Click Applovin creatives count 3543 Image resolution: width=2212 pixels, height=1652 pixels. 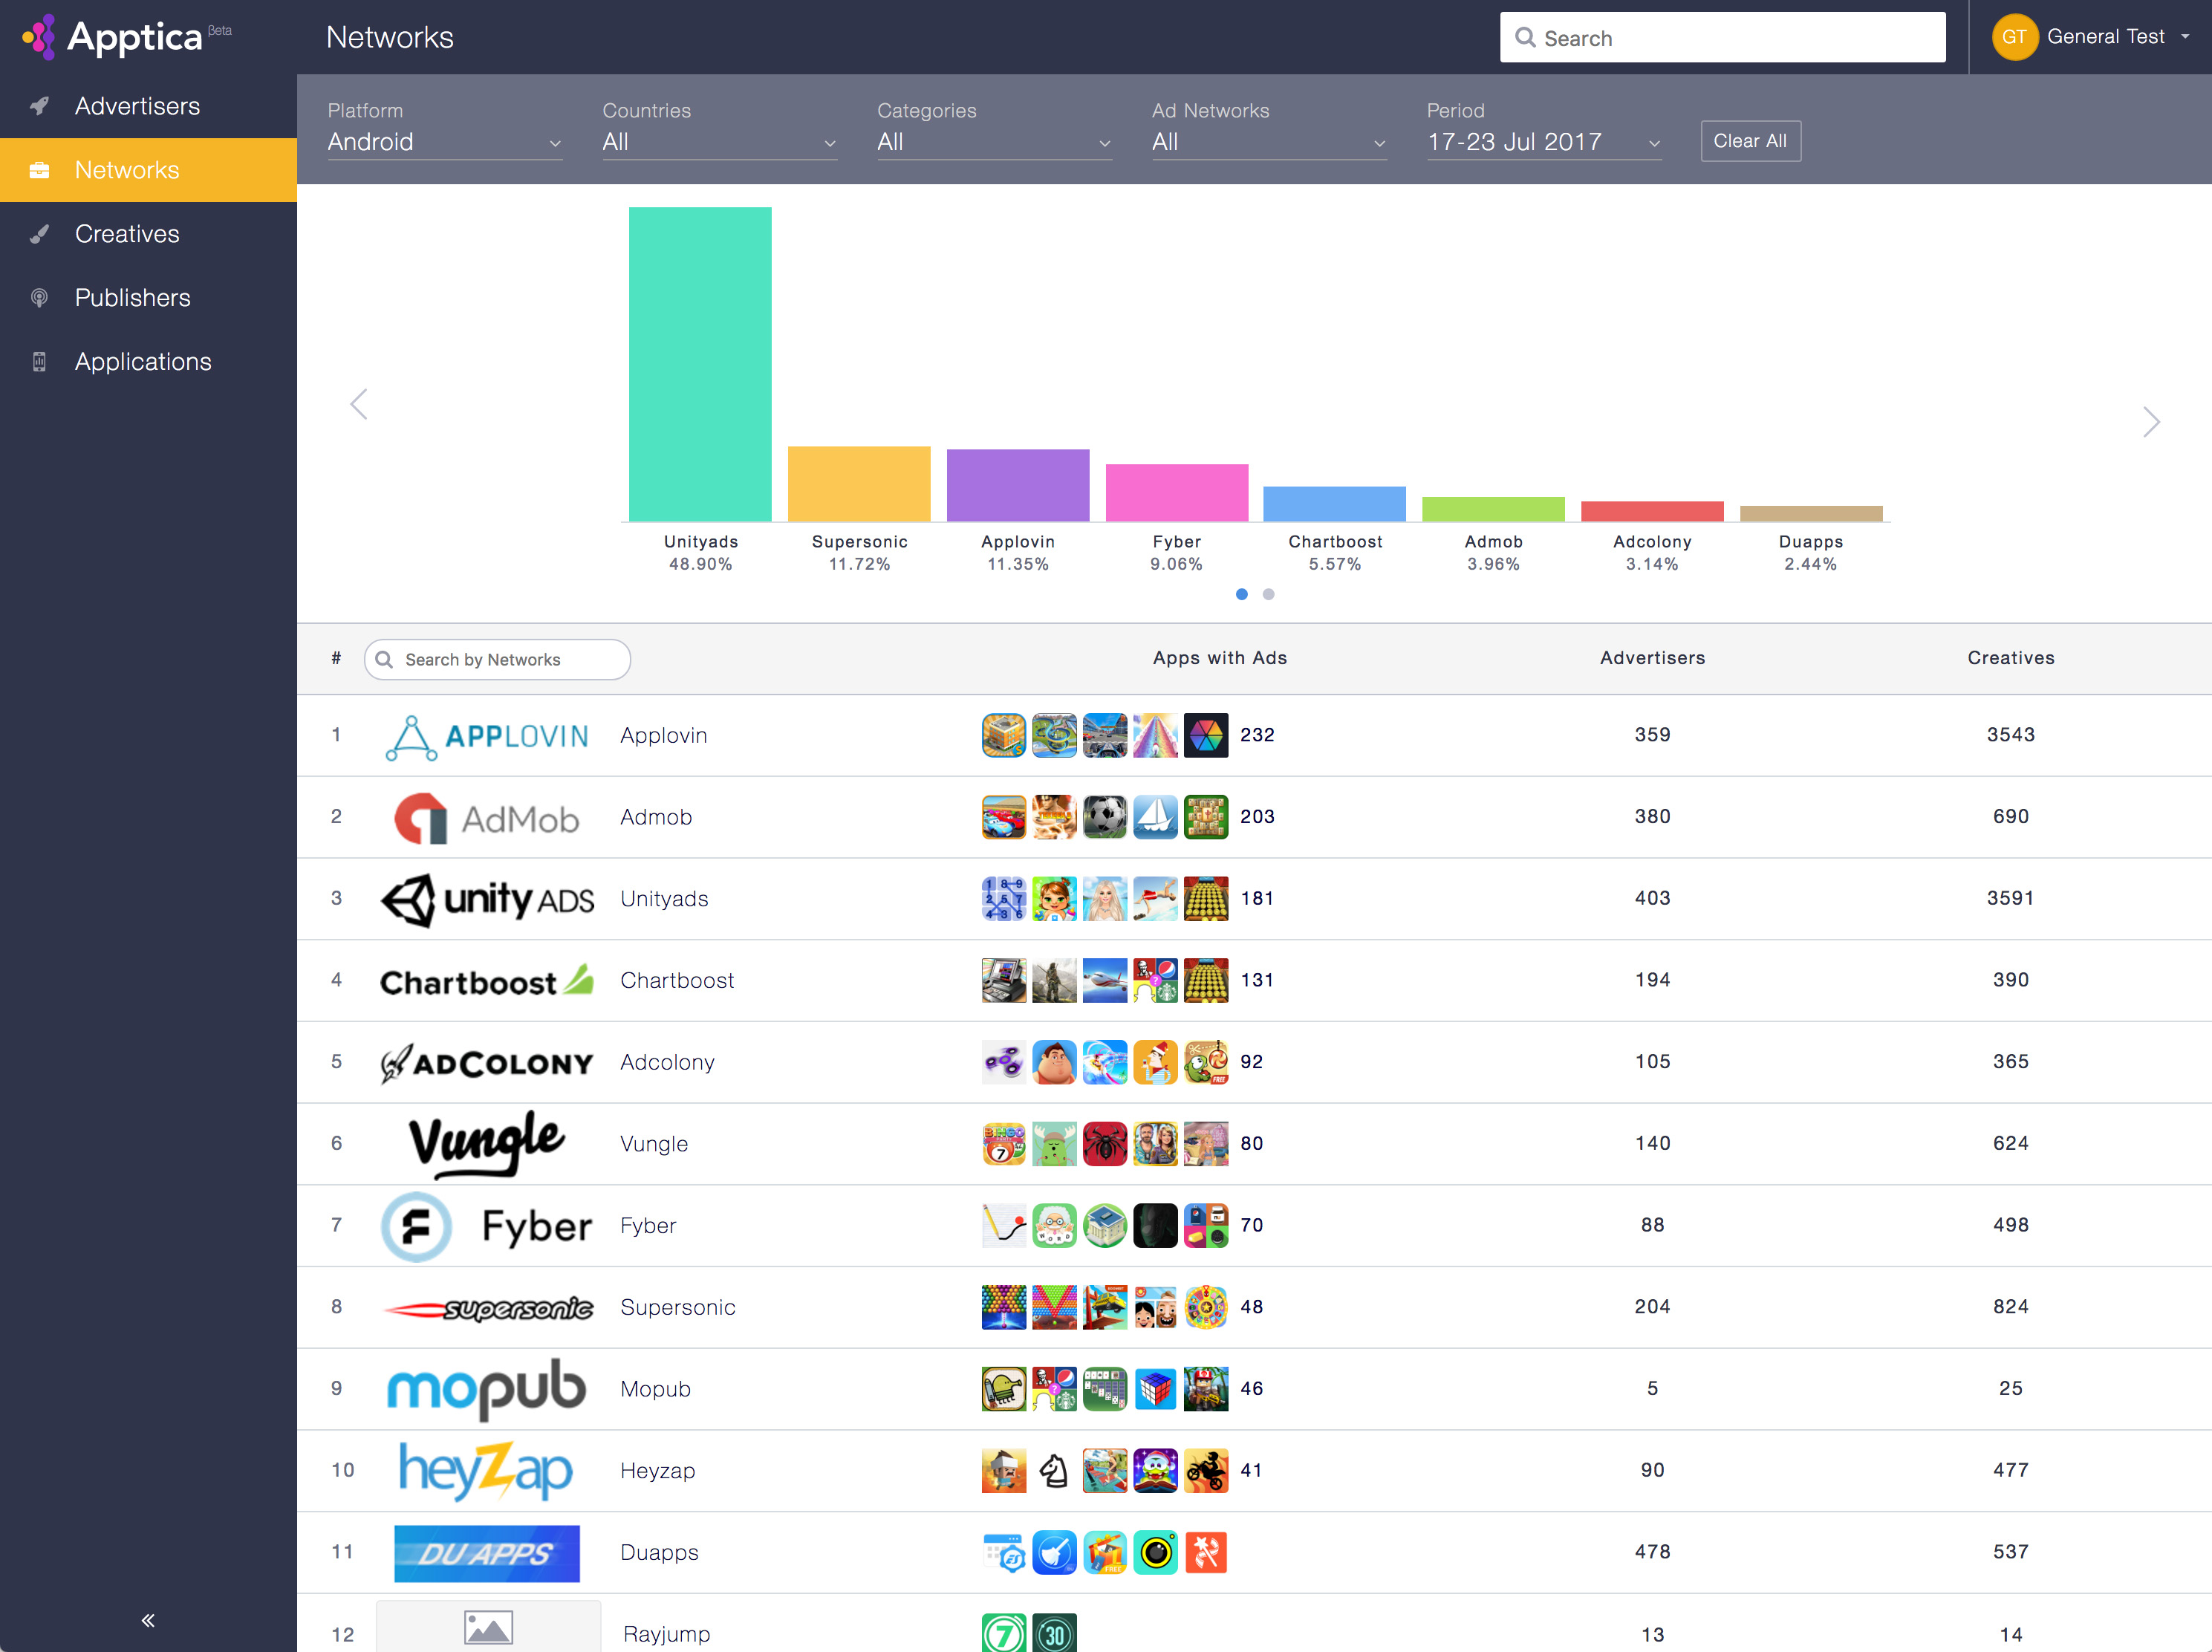2011,735
